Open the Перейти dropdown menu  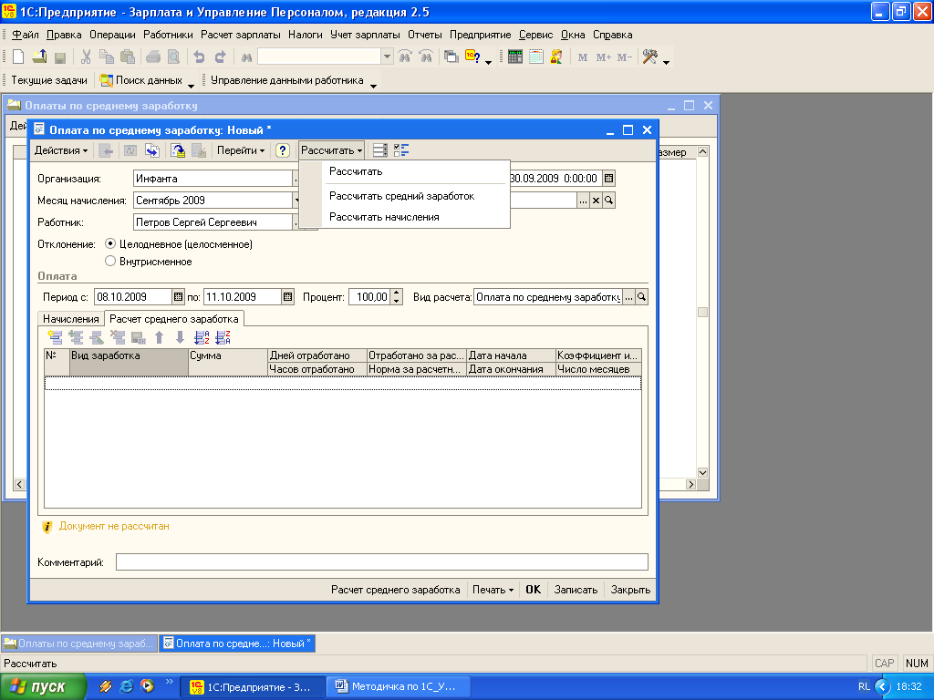coord(241,150)
